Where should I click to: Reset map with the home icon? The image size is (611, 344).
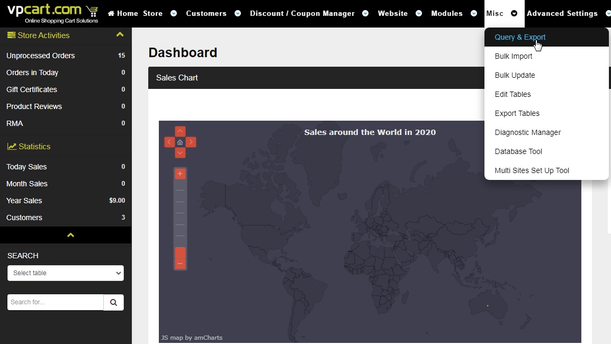180,142
